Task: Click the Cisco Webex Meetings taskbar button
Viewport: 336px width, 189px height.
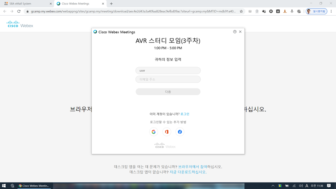Action: 34,186
